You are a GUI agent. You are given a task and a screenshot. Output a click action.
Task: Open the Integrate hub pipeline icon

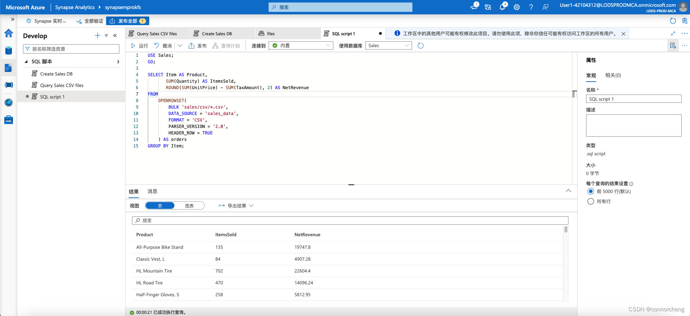[x=9, y=85]
